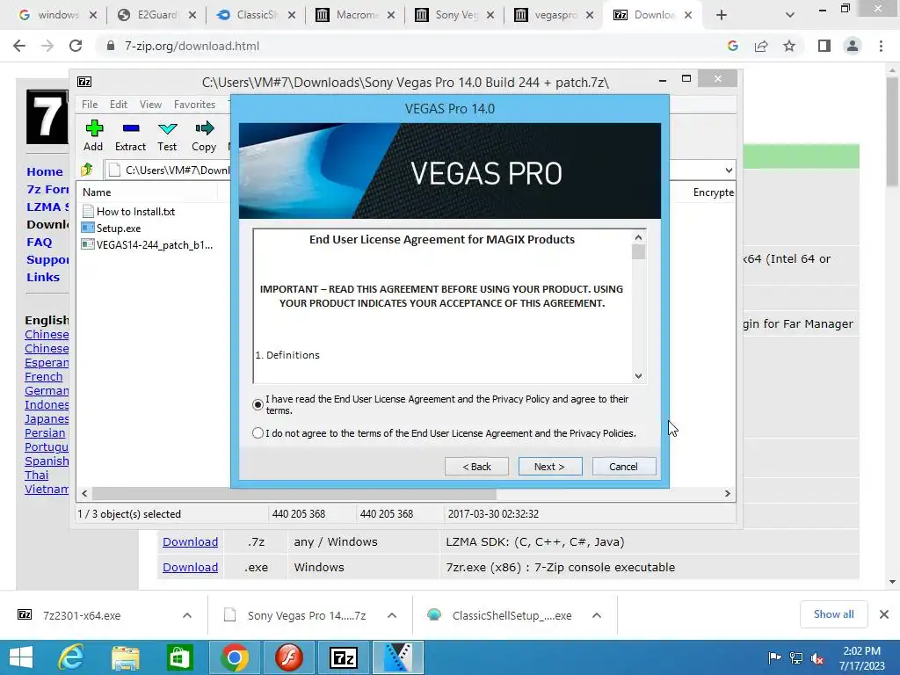The image size is (900, 675).
Task: Switch to VEGAS Pro installer taskbar icon
Action: pyautogui.click(x=398, y=657)
